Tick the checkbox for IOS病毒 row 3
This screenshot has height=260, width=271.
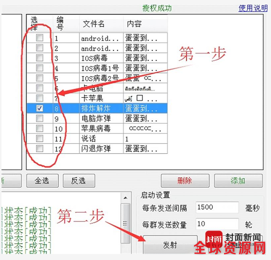[x=39, y=58]
